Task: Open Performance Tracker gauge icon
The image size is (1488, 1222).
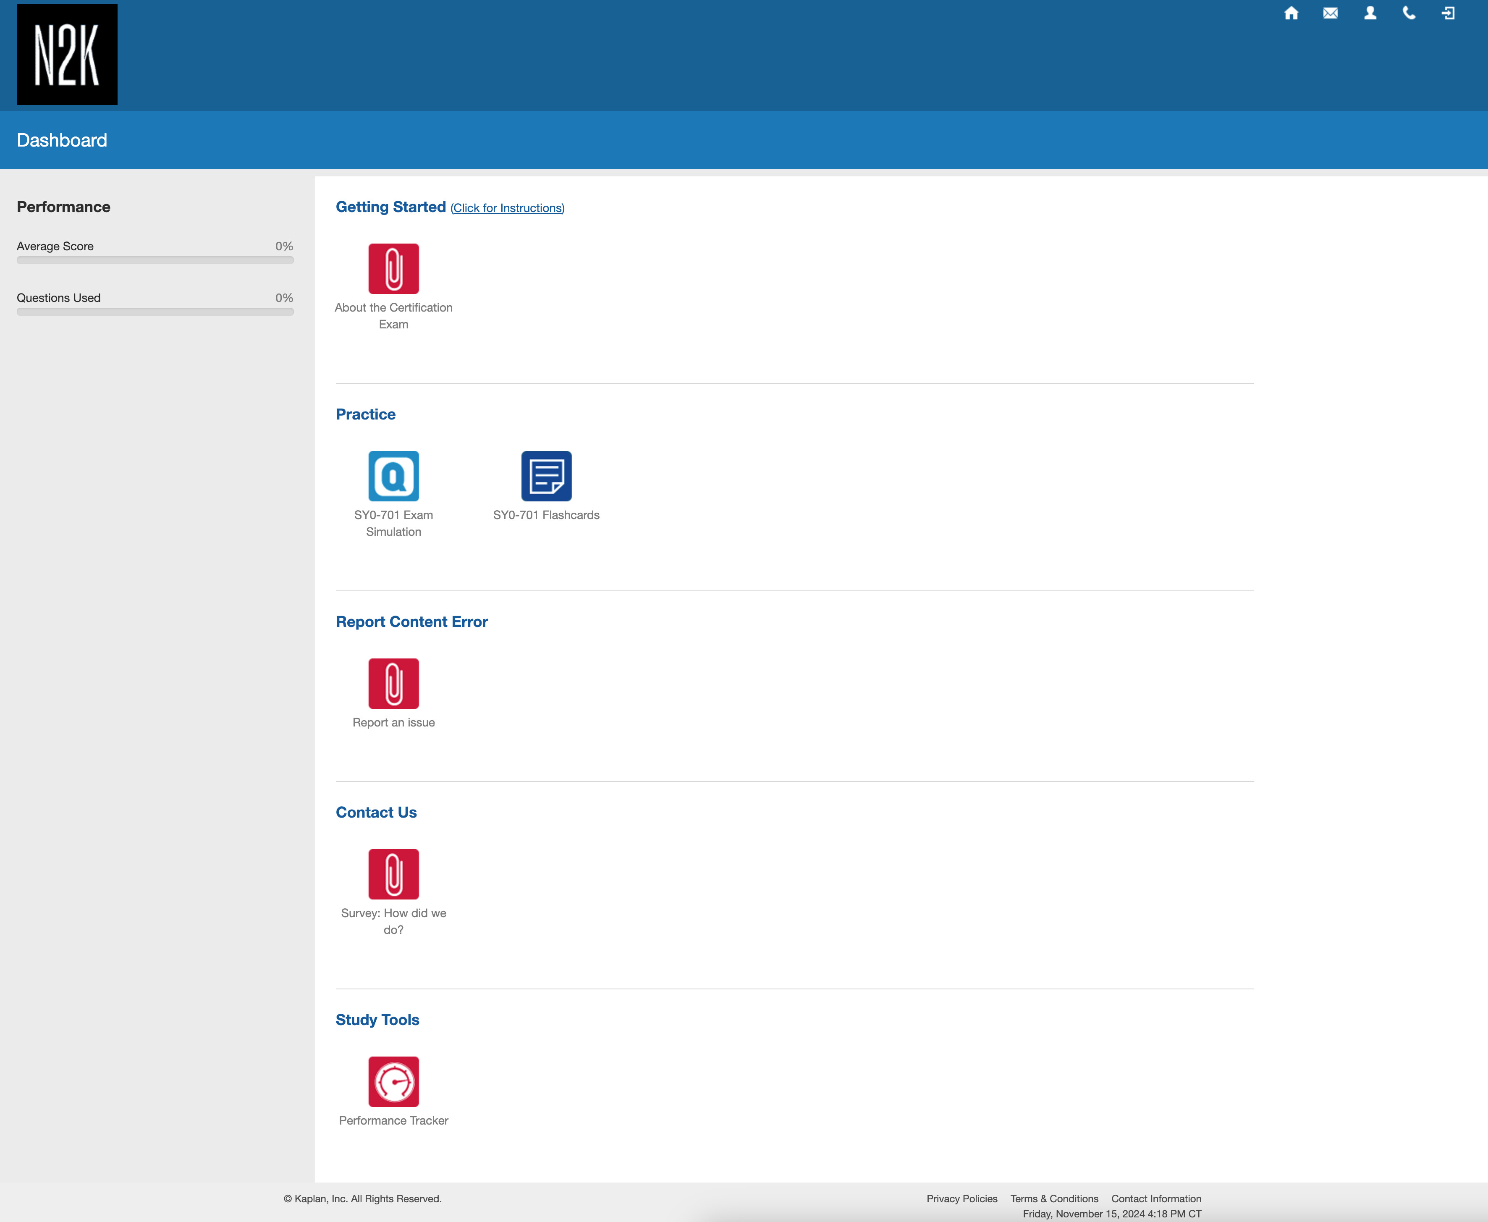Action: click(393, 1081)
